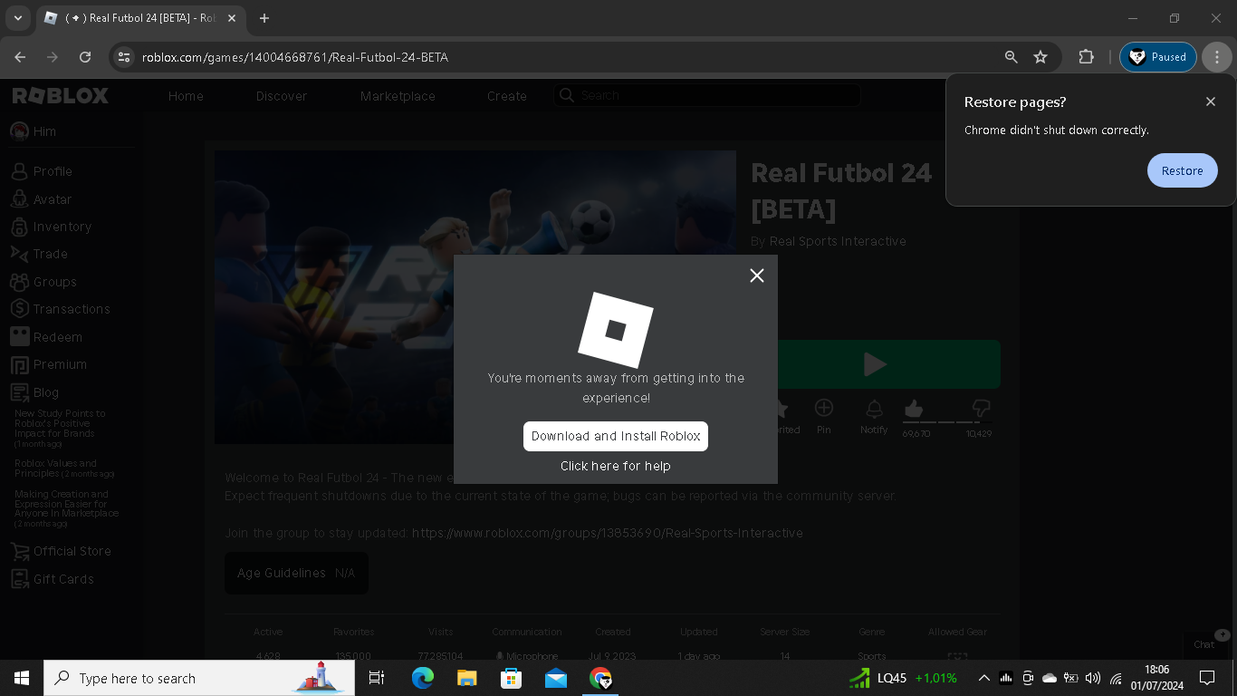Image resolution: width=1237 pixels, height=696 pixels.
Task: Open the Create tab
Action: pyautogui.click(x=507, y=96)
